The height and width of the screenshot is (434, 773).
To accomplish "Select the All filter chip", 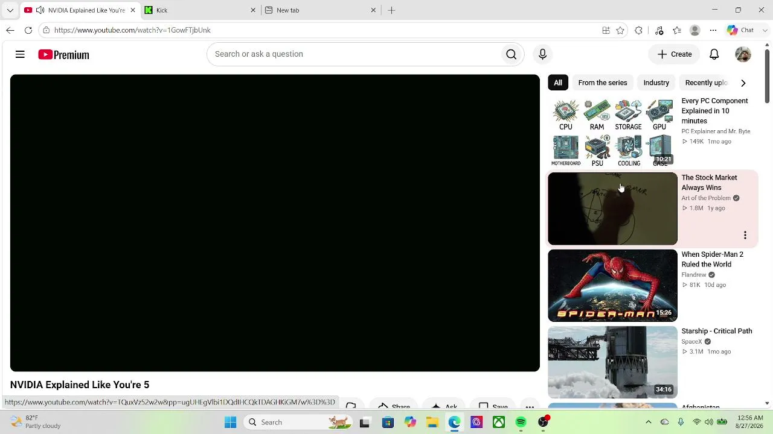I will 558,83.
